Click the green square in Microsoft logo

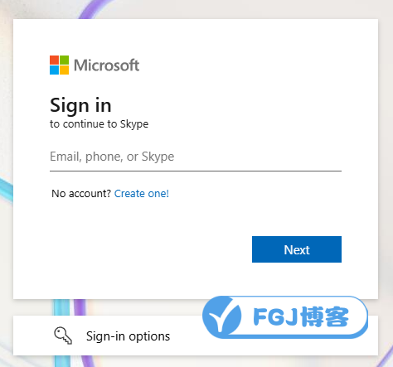pos(65,60)
